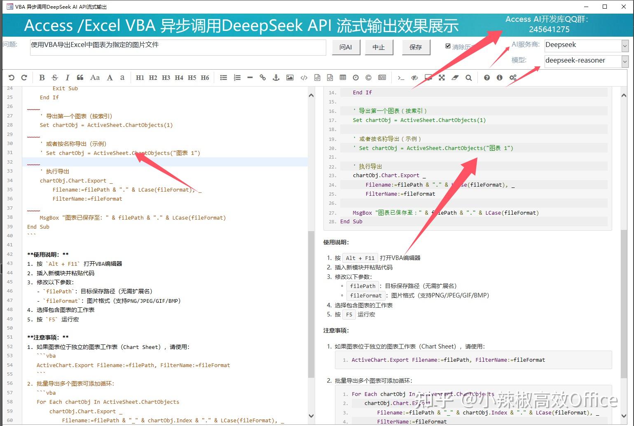Expand the H3 heading option
The image size is (634, 426).
(x=166, y=77)
